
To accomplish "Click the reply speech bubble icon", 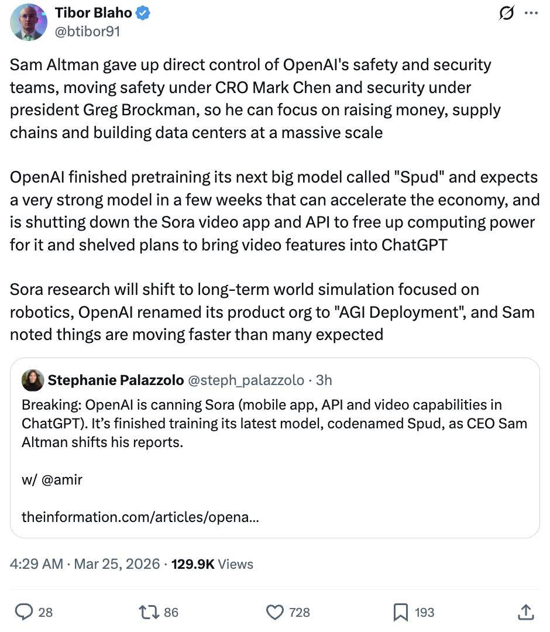I will point(24,612).
